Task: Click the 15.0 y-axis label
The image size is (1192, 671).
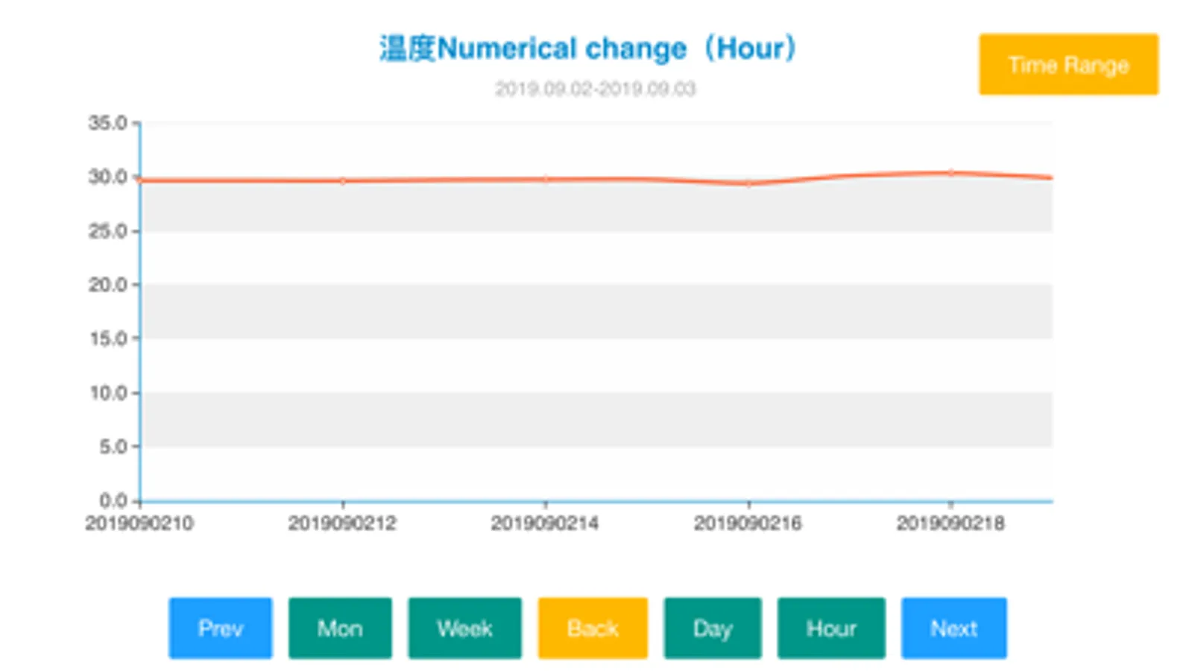Action: 108,338
